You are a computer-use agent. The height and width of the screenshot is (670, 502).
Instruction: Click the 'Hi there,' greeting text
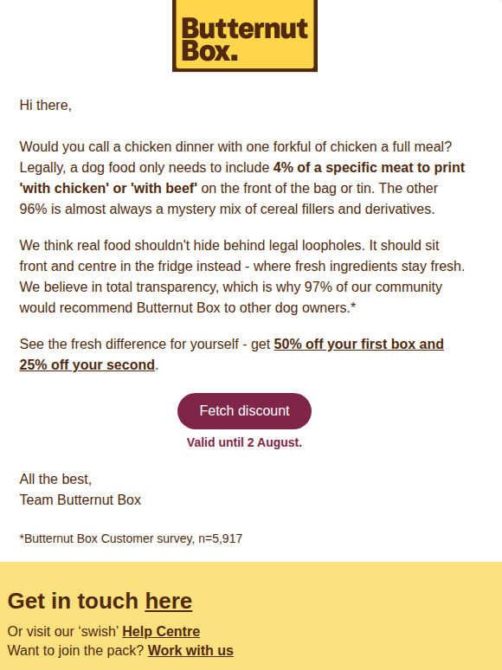point(45,105)
